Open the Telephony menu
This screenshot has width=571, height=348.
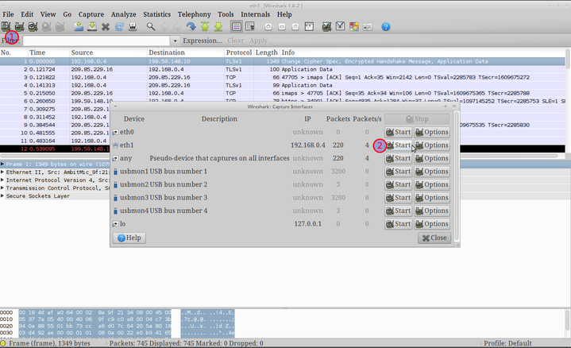coord(194,14)
